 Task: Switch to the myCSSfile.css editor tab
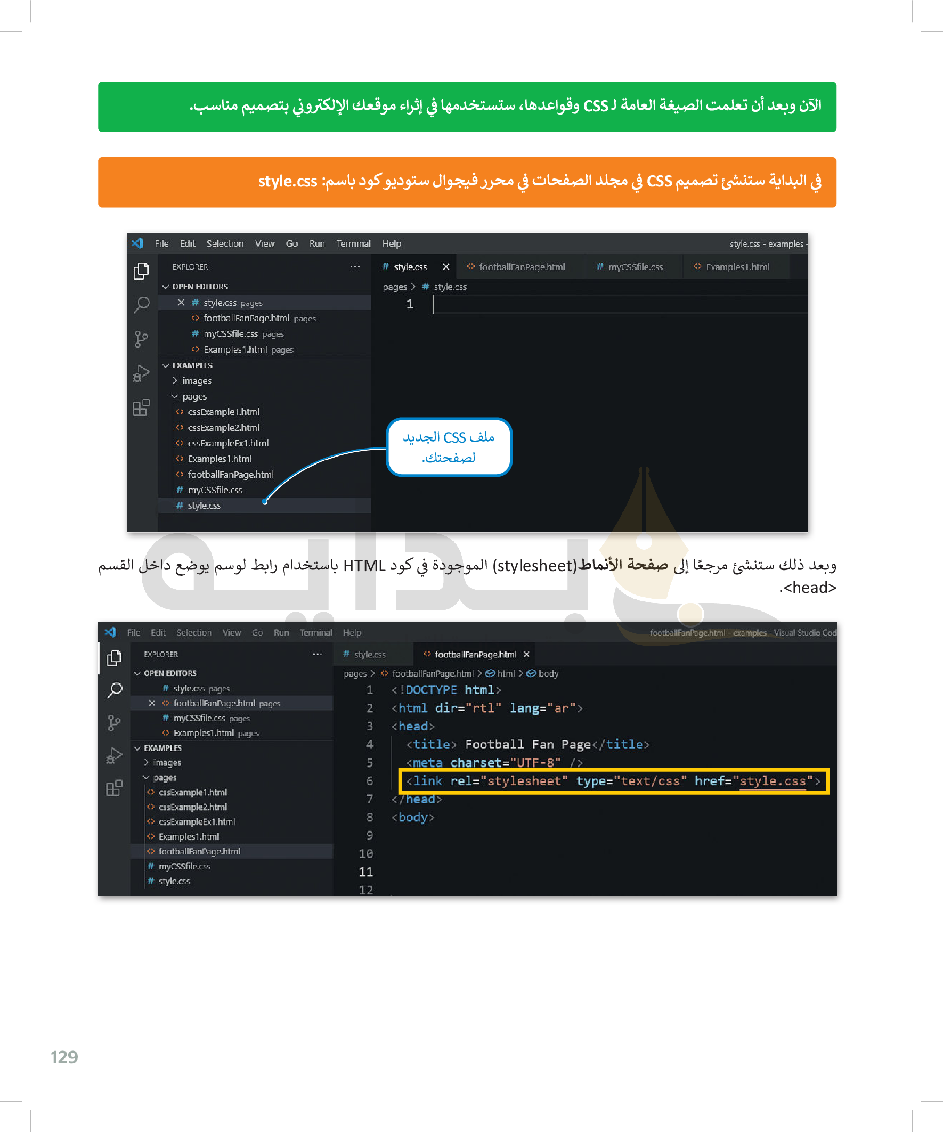635,267
